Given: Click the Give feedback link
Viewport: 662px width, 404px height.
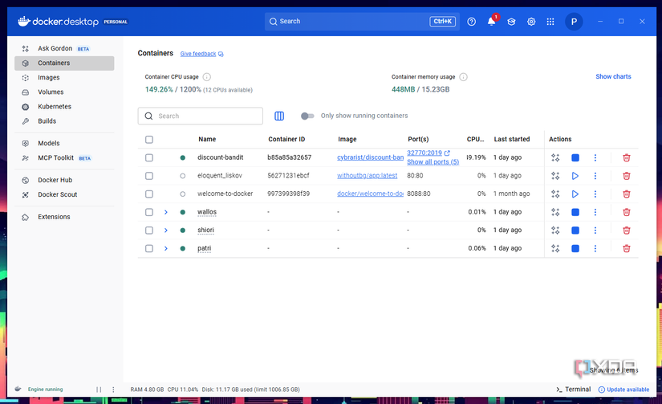Looking at the screenshot, I should pyautogui.click(x=201, y=54).
